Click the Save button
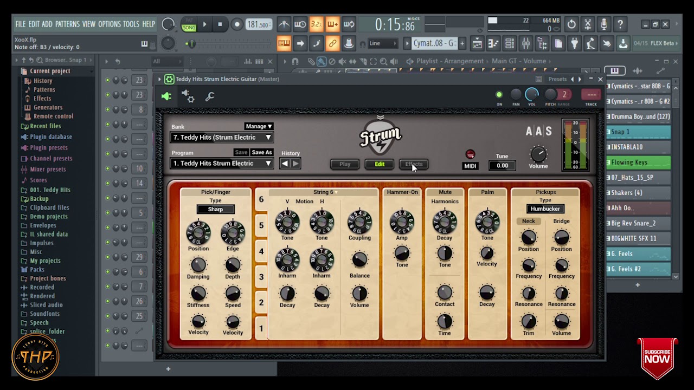This screenshot has width=694, height=390. [241, 152]
